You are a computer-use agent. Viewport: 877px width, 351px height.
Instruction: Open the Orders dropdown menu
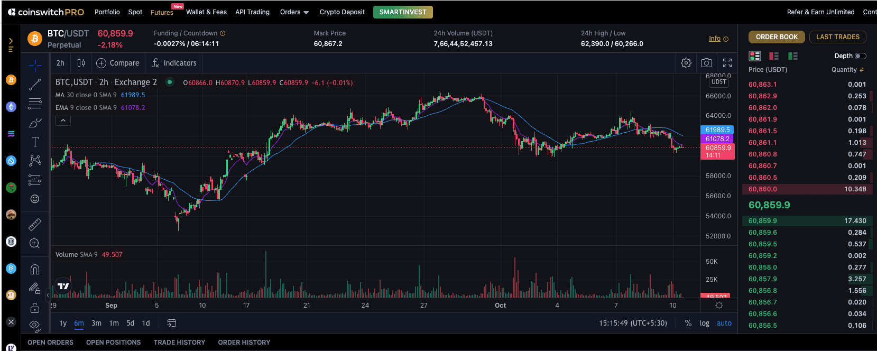point(294,12)
